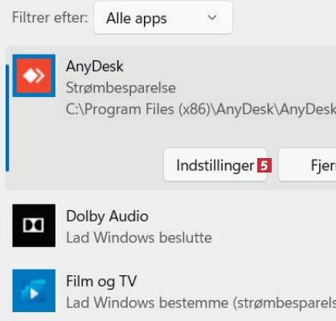Screen dimensions: 336x321
Task: Click Lad Windows bestemme under Film og TV
Action: pos(147,303)
